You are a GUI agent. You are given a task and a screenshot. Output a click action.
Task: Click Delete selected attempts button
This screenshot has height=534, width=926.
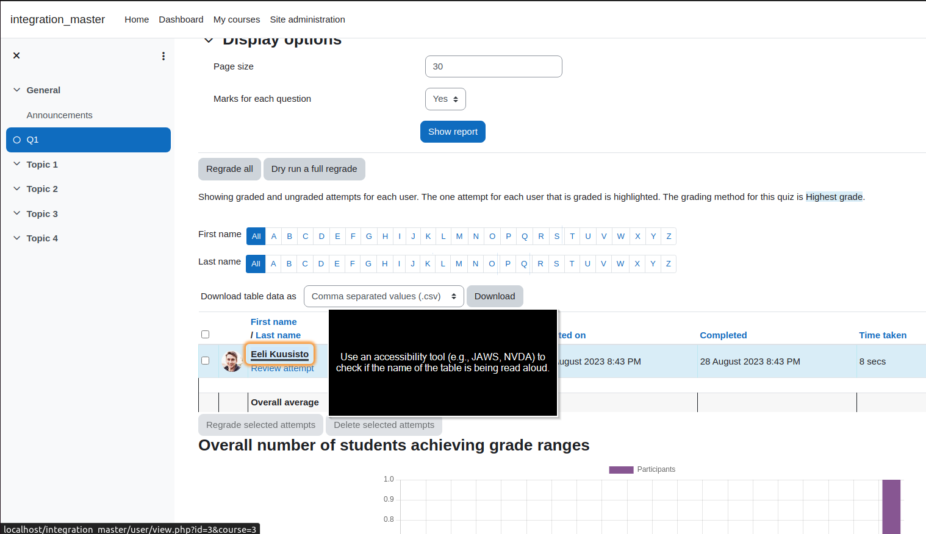[x=384, y=425]
